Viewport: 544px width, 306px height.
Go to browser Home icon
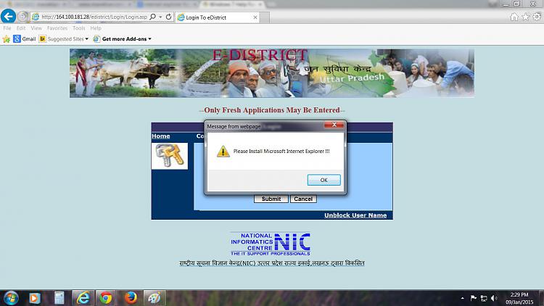pyautogui.click(x=514, y=17)
